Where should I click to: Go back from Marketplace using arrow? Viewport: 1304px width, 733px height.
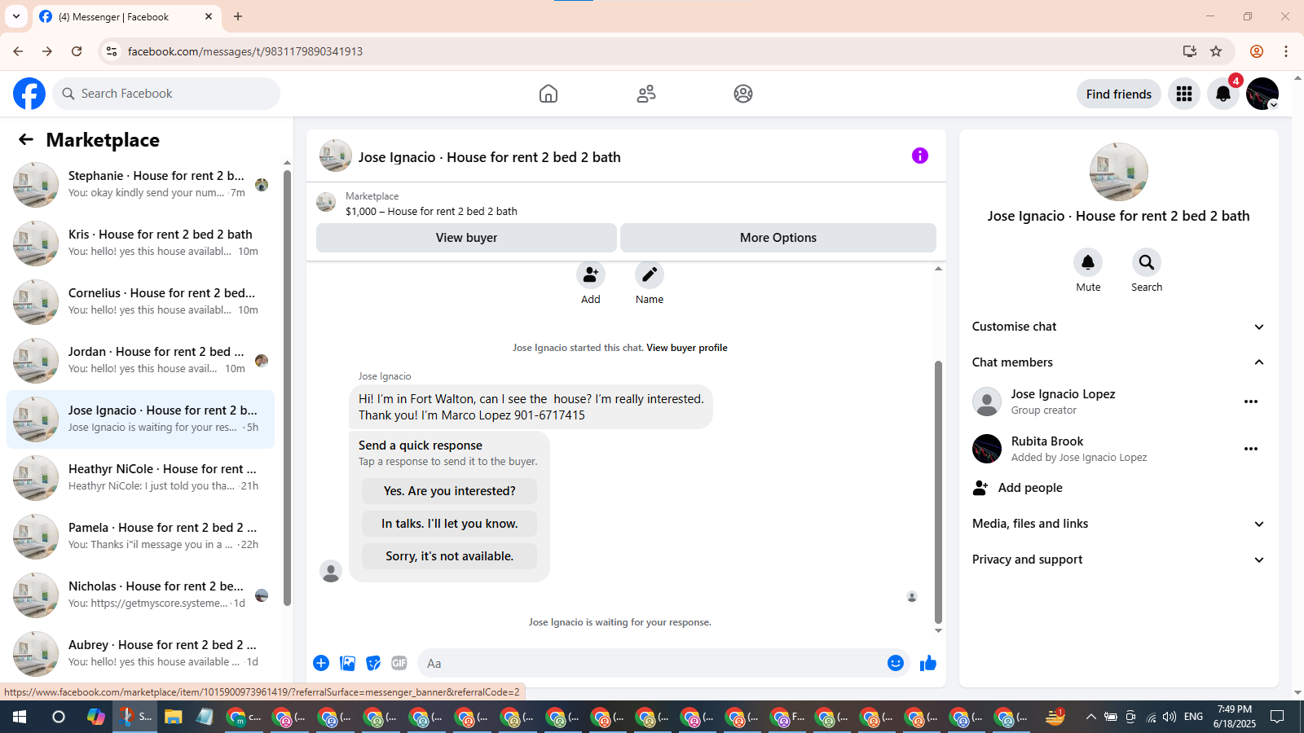pos(26,139)
